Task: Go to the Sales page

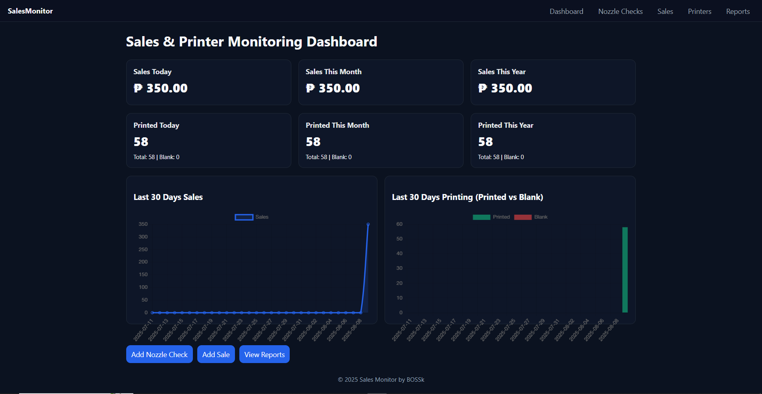Action: 665,11
